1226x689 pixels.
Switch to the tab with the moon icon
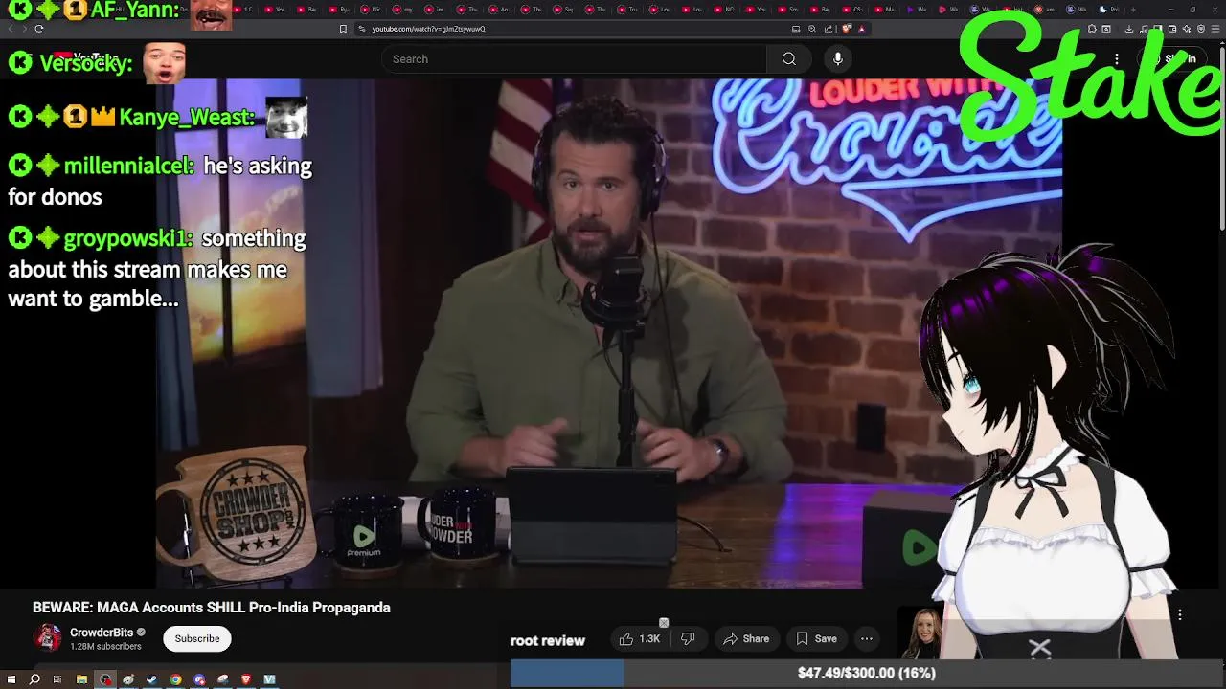(1109, 10)
